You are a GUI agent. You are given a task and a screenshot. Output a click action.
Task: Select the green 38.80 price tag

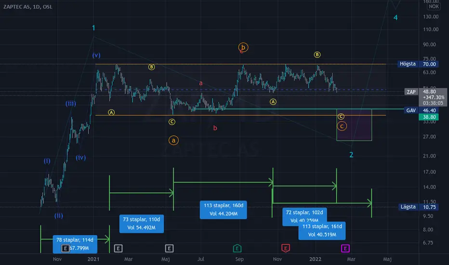pos(428,117)
